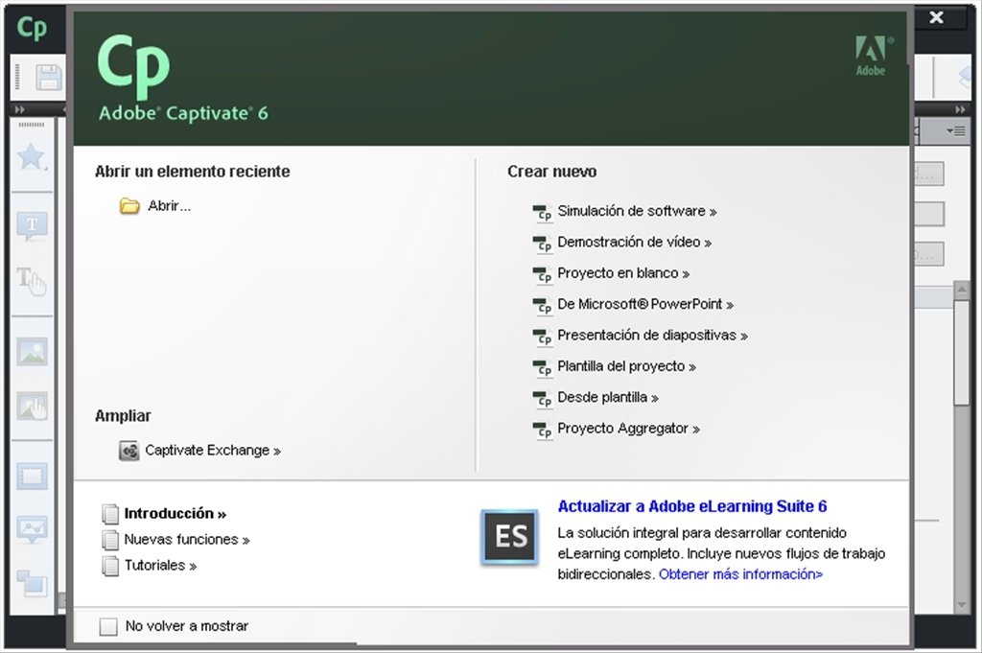Open Captivate Exchange link
Screen dimensions: 982x653
tap(212, 450)
